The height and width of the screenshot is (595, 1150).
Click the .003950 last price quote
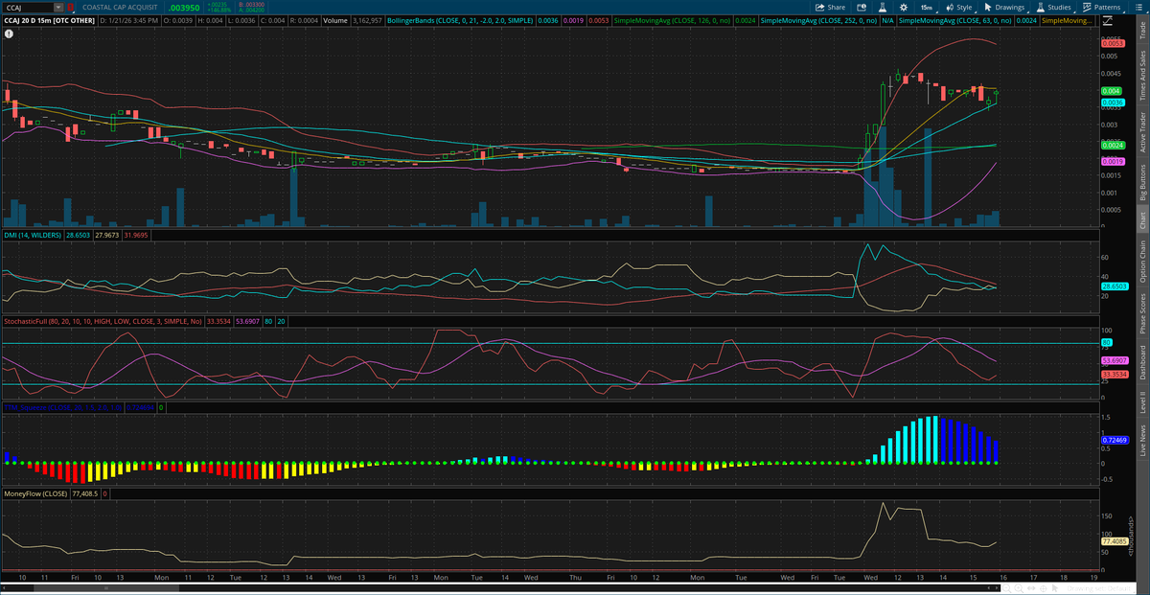pos(184,7)
